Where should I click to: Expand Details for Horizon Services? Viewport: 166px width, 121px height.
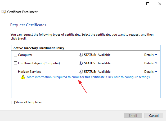(x=151, y=72)
